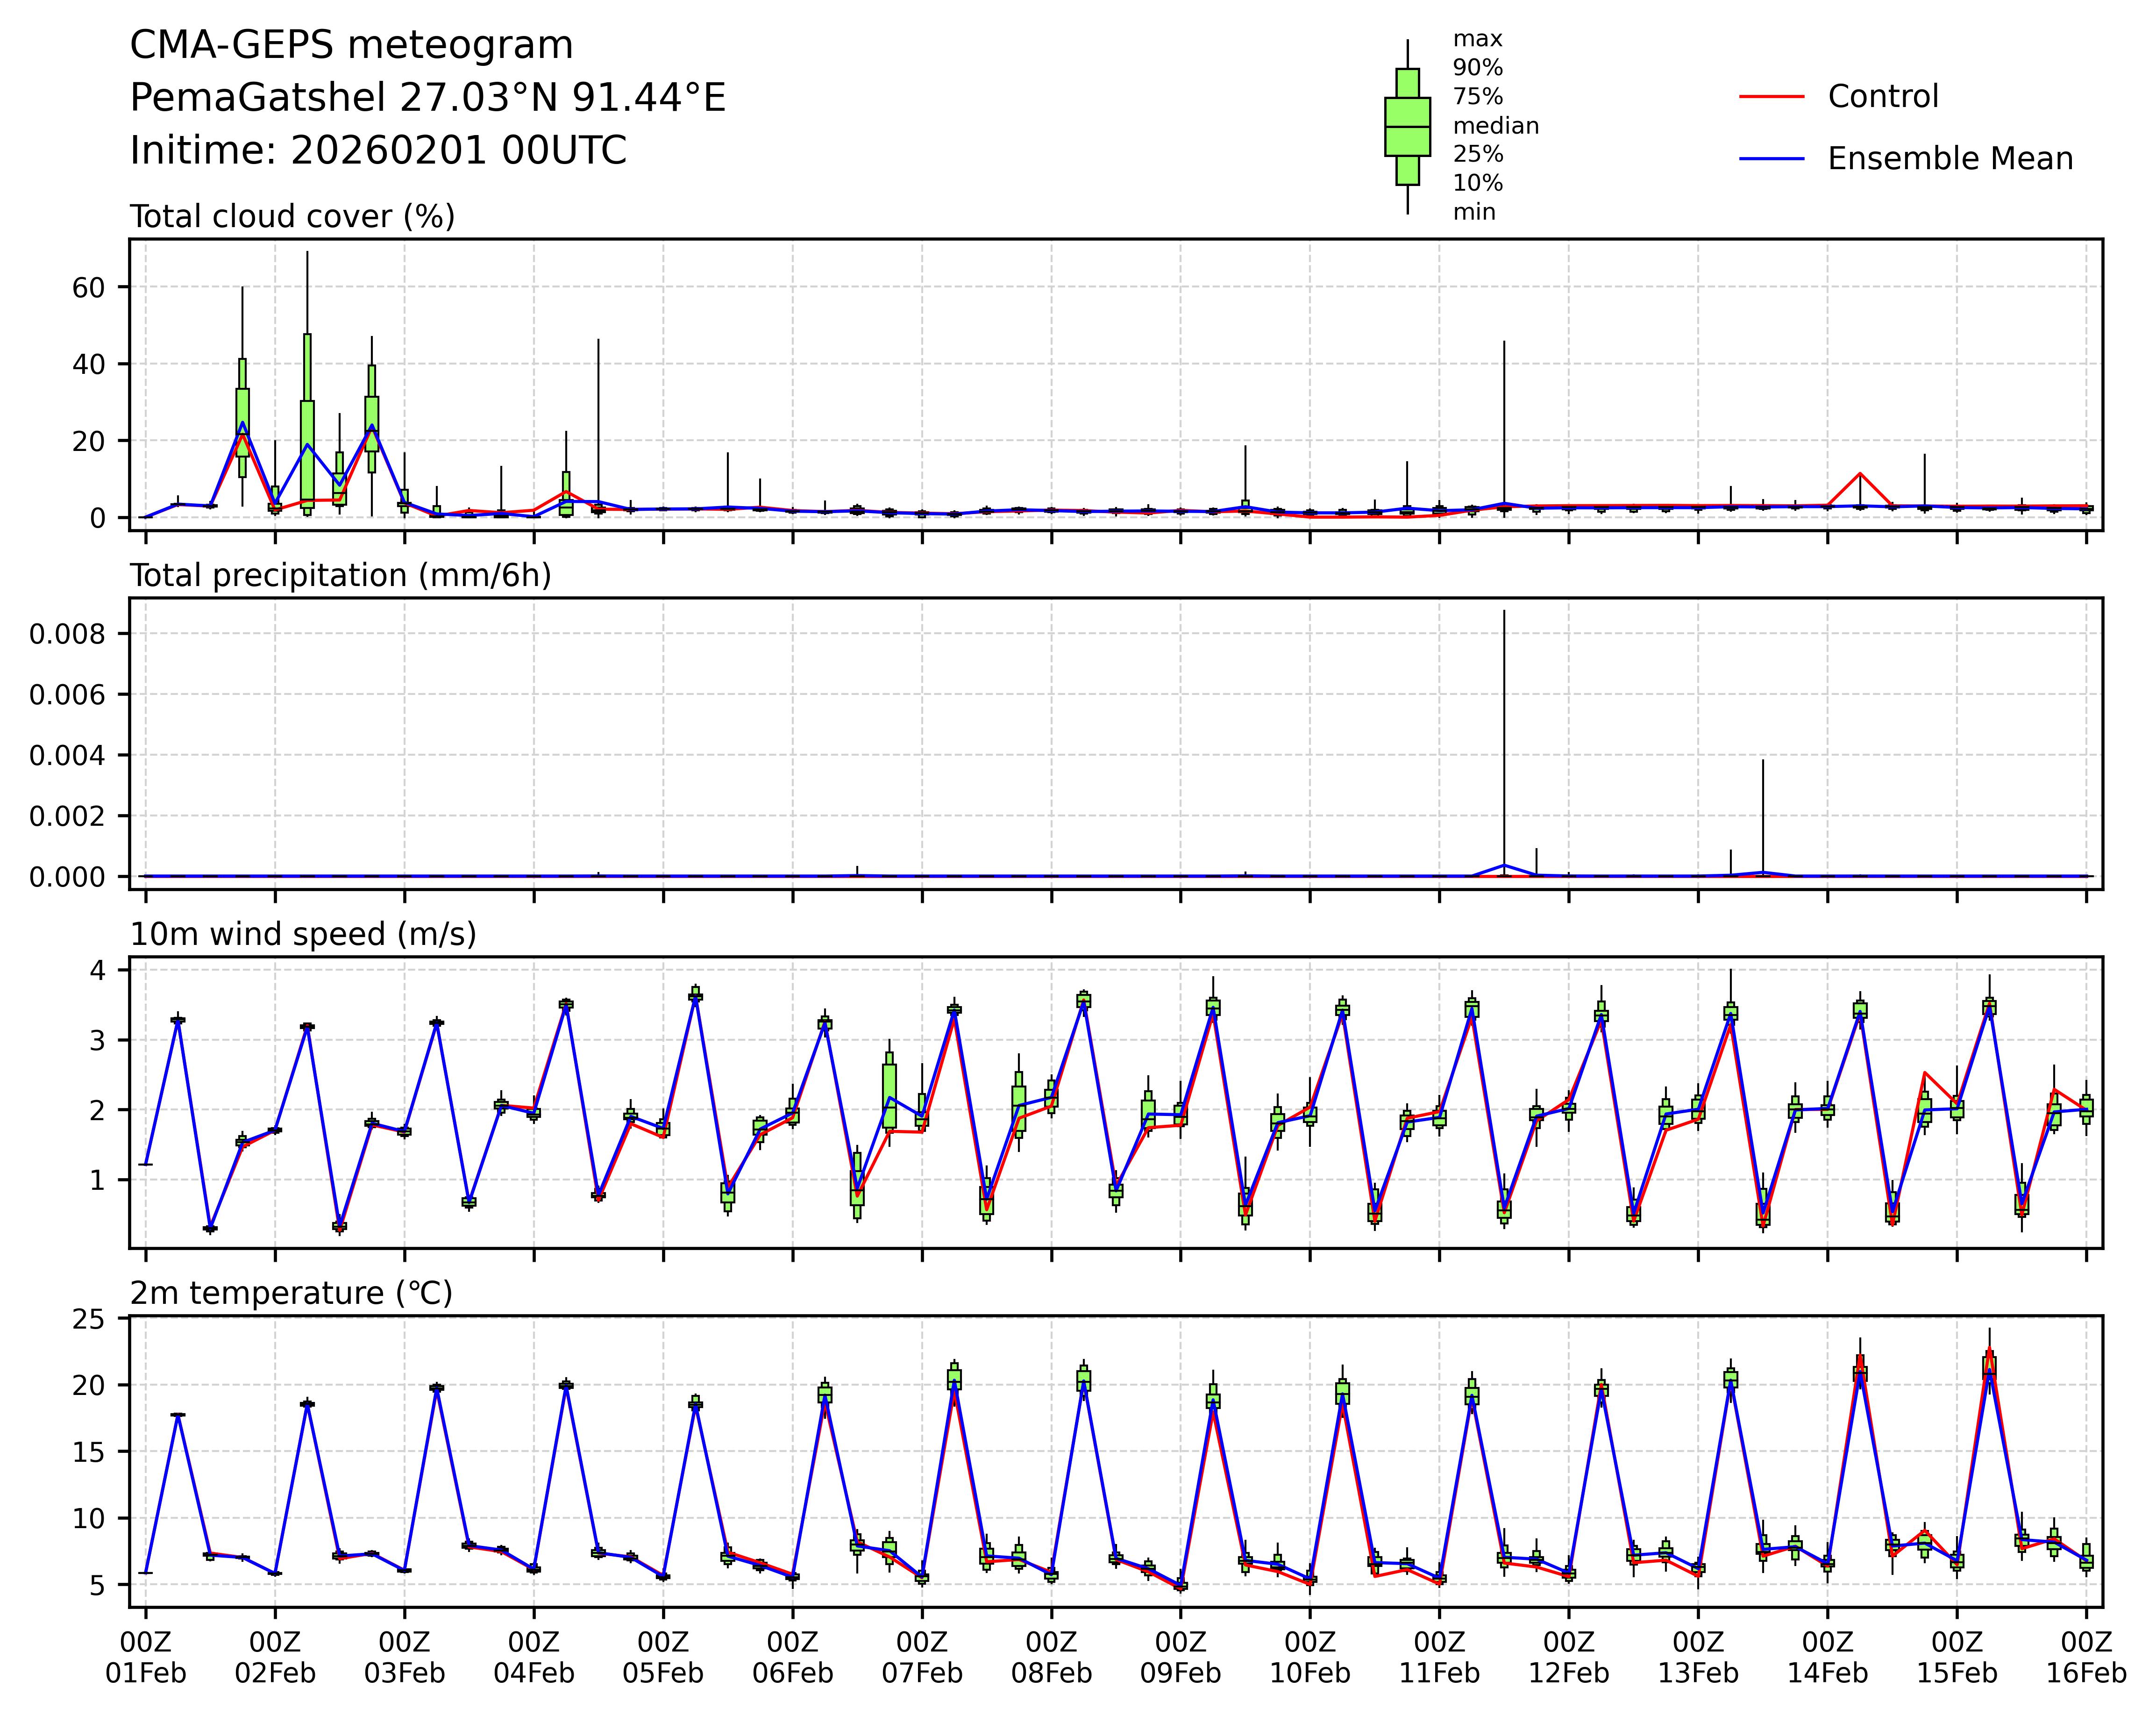Click the 'PemaGatshel 27.03°N 91.44°E' location text
The image size is (2156, 1716).
427,98
